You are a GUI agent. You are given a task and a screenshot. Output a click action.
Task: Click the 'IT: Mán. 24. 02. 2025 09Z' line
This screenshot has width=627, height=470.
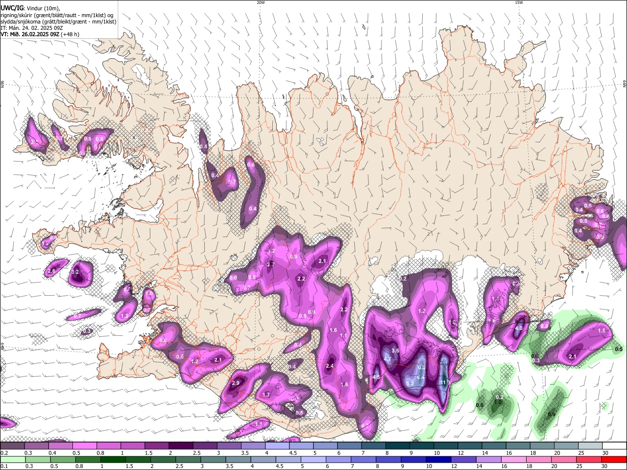click(31, 28)
